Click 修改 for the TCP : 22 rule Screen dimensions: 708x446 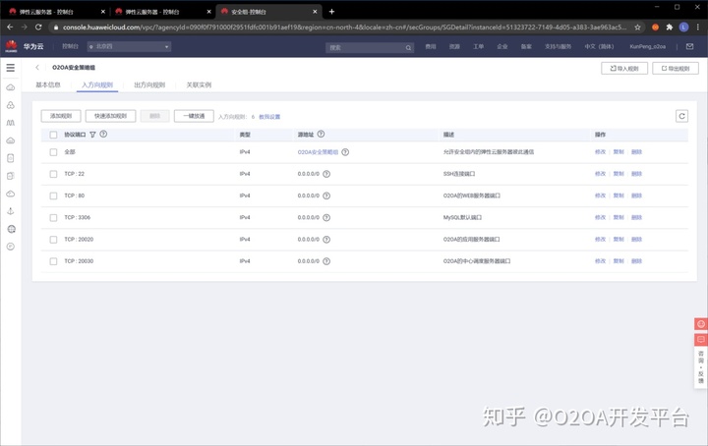pos(600,174)
